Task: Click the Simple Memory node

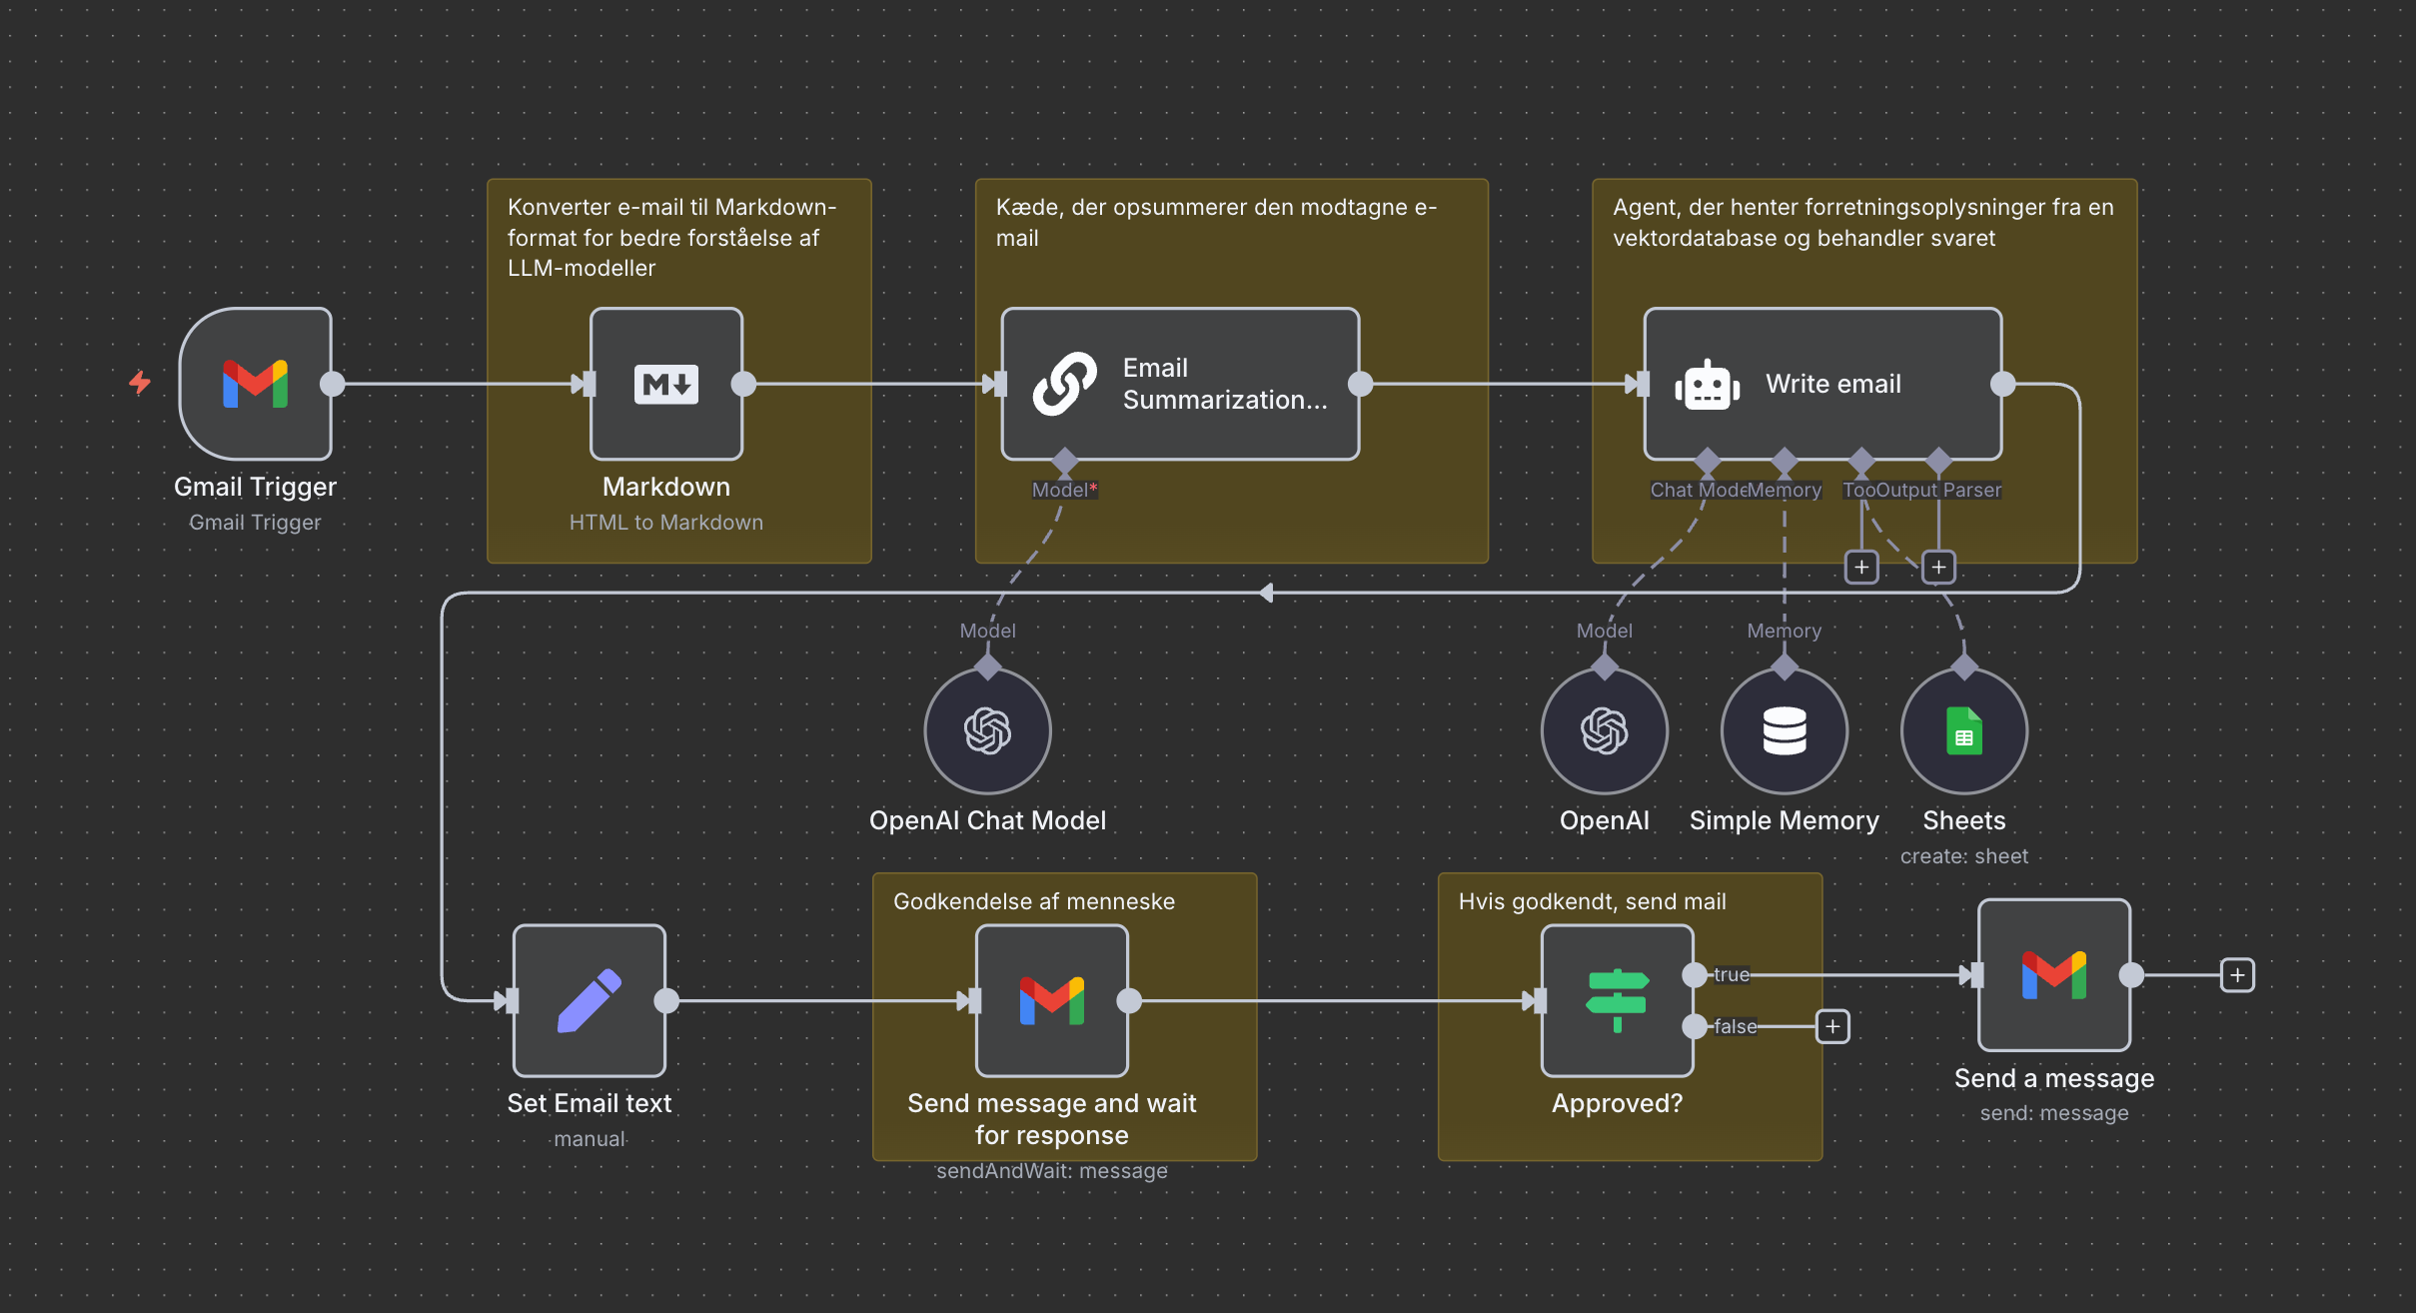Action: [x=1784, y=731]
